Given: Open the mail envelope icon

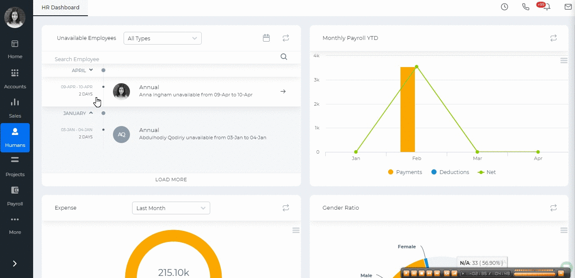Looking at the screenshot, I should pos(568,7).
